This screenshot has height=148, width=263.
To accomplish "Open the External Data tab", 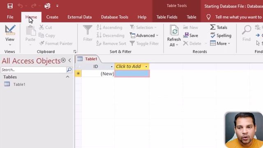I will tap(79, 17).
